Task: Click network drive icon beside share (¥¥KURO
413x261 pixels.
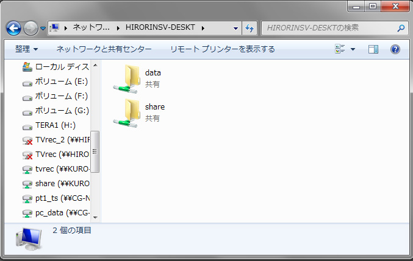Action: (27, 184)
